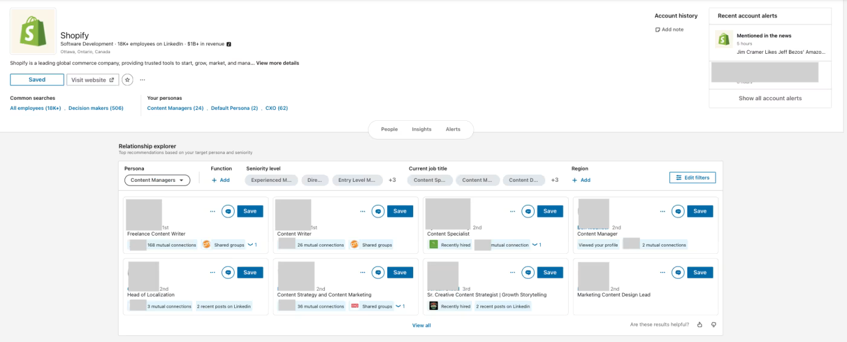Open account overflow menu next to star icon

tap(143, 80)
